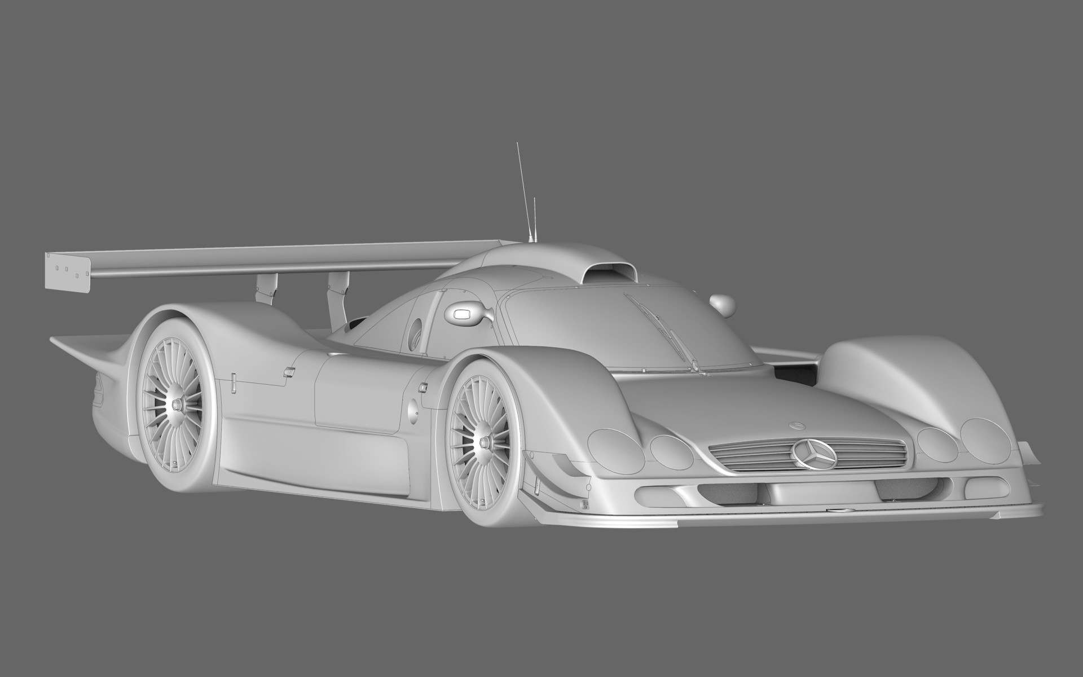
Task: Click the left headlight cluster
Action: click(615, 451)
